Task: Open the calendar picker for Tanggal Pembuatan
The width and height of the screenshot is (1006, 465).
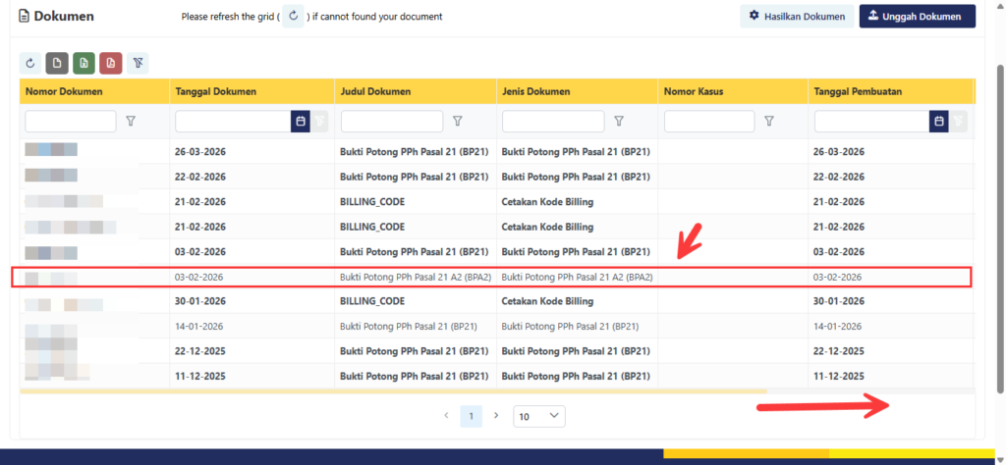Action: (939, 121)
